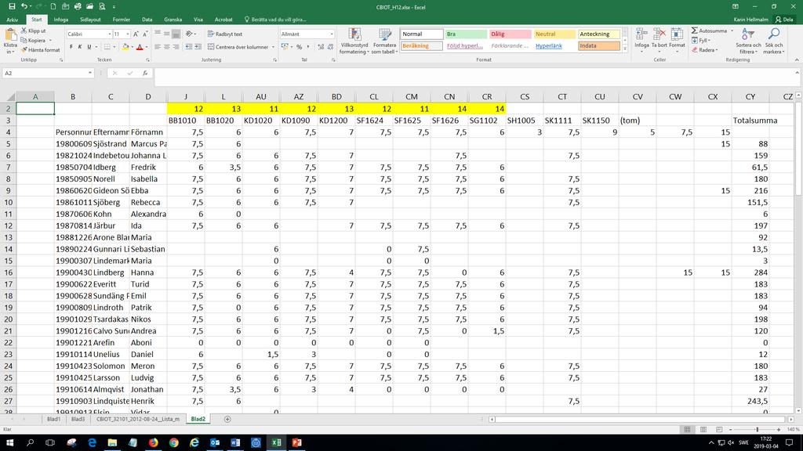Align cell text to the left
Image resolution: width=803 pixels, height=451 pixels.
pyautogui.click(x=158, y=47)
